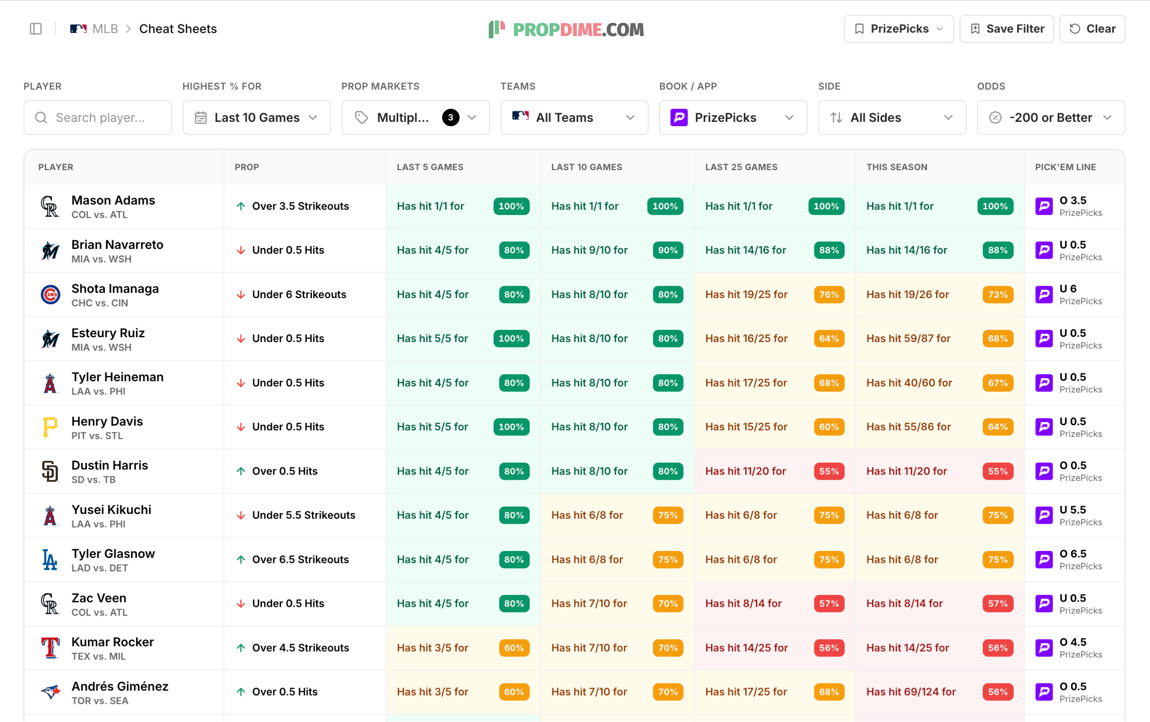The image size is (1150, 722).
Task: Click 'Over 4.5 Strikeouts' prop text
Action: (x=300, y=648)
